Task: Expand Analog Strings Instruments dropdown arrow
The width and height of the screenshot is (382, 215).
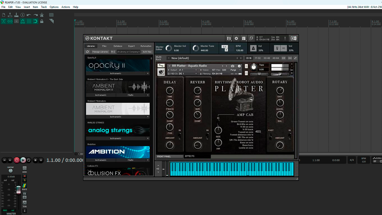Action: click(x=148, y=139)
